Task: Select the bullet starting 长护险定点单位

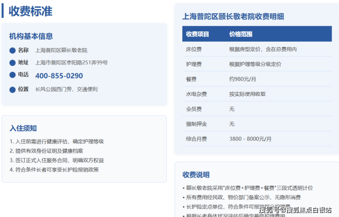Action: pyautogui.click(x=236, y=207)
